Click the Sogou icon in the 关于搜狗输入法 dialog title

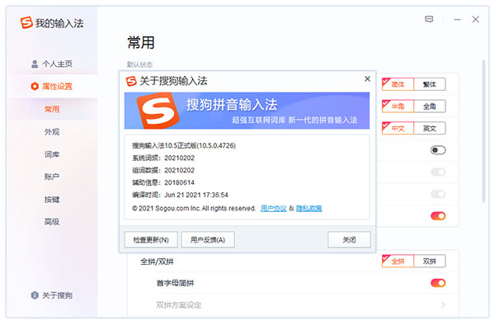131,81
